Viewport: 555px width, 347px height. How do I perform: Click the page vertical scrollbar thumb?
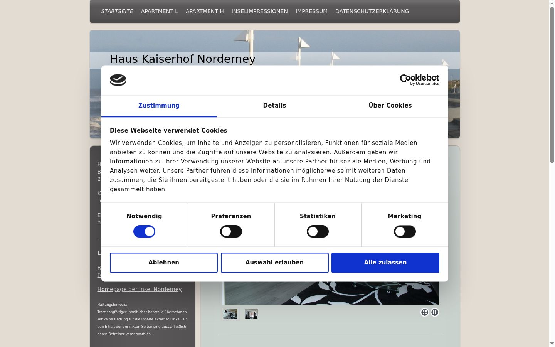(552, 85)
